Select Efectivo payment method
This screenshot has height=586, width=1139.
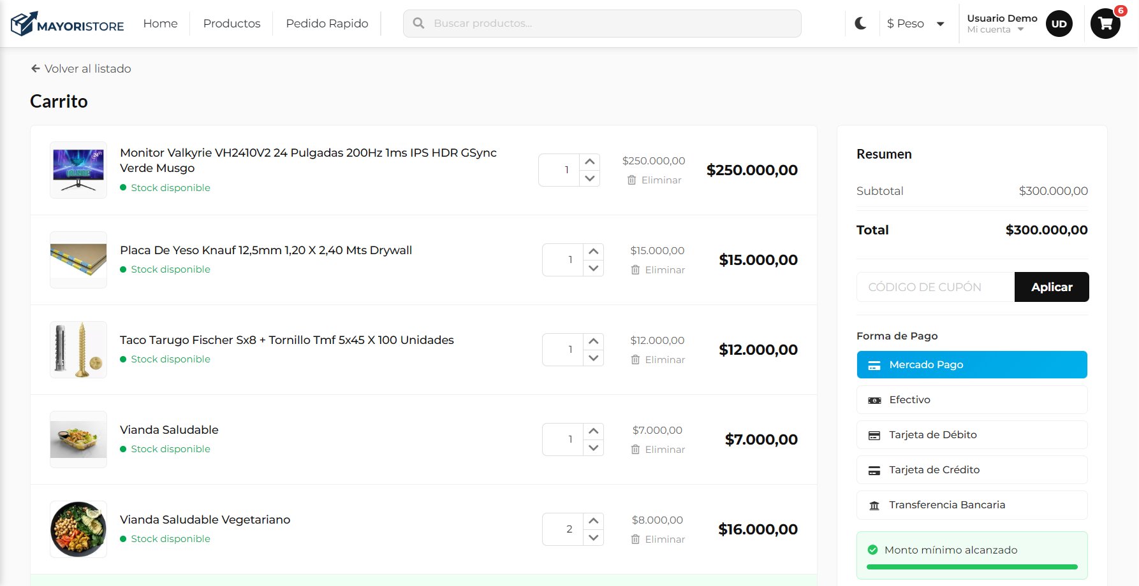pos(972,400)
